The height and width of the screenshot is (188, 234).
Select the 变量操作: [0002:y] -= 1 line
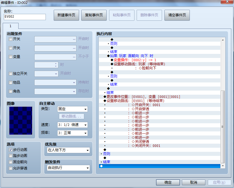click(x=160, y=60)
